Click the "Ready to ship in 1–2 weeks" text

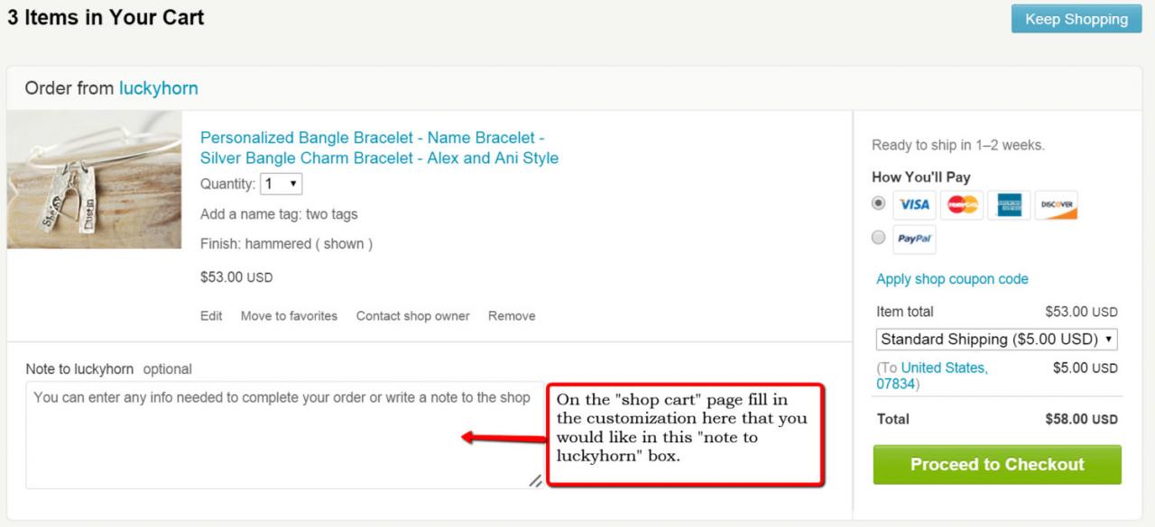click(958, 145)
